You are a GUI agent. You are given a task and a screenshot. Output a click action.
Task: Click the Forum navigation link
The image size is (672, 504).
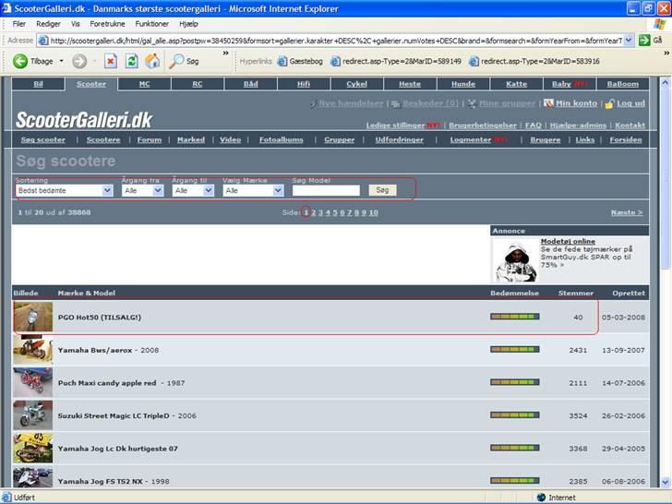(149, 139)
